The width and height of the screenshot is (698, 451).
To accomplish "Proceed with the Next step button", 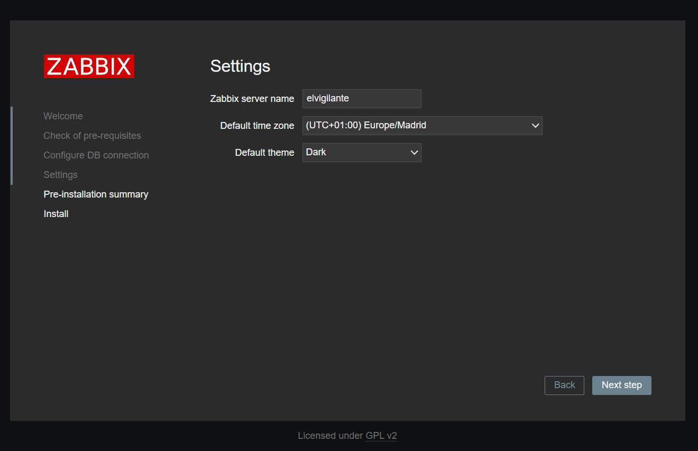I will (x=622, y=386).
